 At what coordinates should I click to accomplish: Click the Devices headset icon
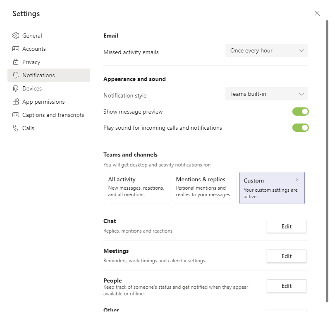tap(16, 88)
